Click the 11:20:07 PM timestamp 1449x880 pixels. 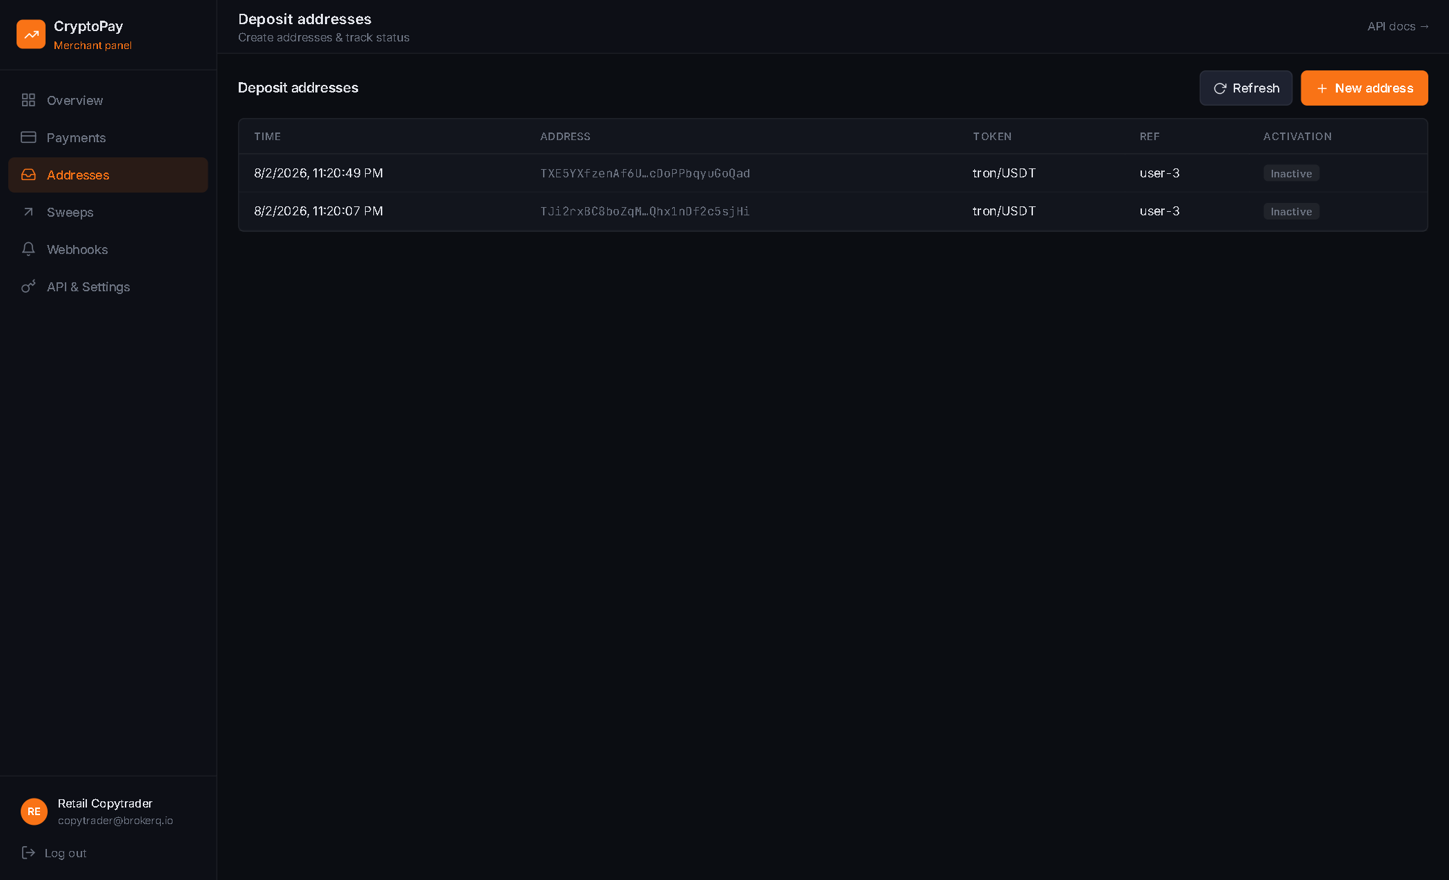point(319,211)
